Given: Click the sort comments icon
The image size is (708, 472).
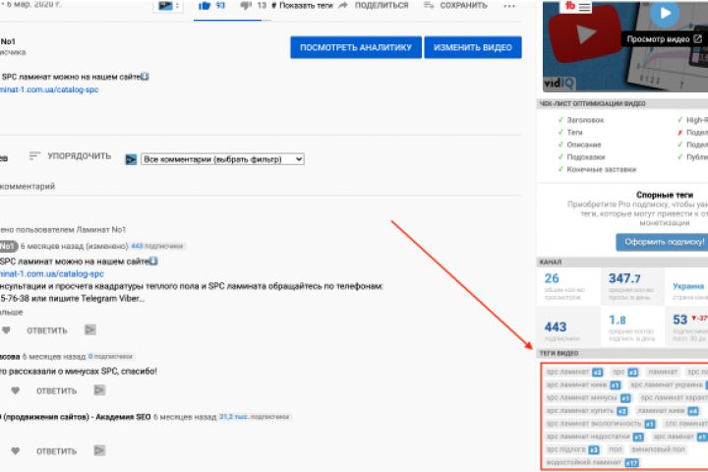Looking at the screenshot, I should 34,155.
